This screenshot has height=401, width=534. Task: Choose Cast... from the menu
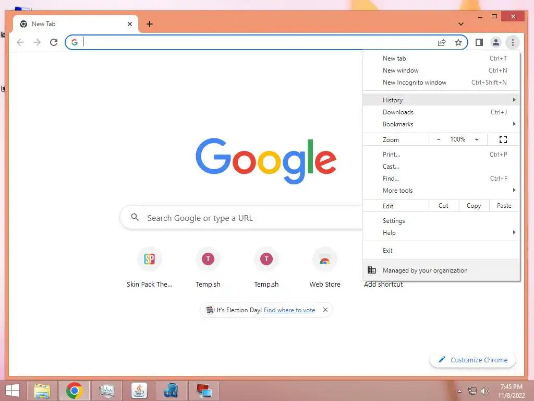pyautogui.click(x=441, y=166)
